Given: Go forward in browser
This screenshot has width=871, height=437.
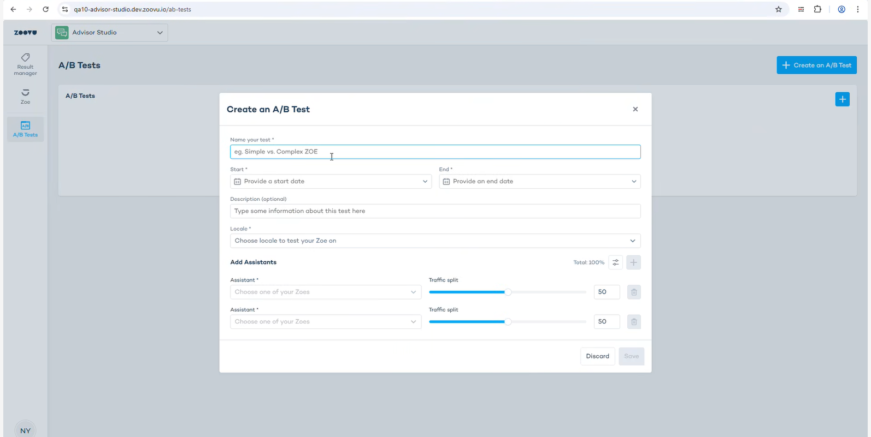Looking at the screenshot, I should [30, 9].
